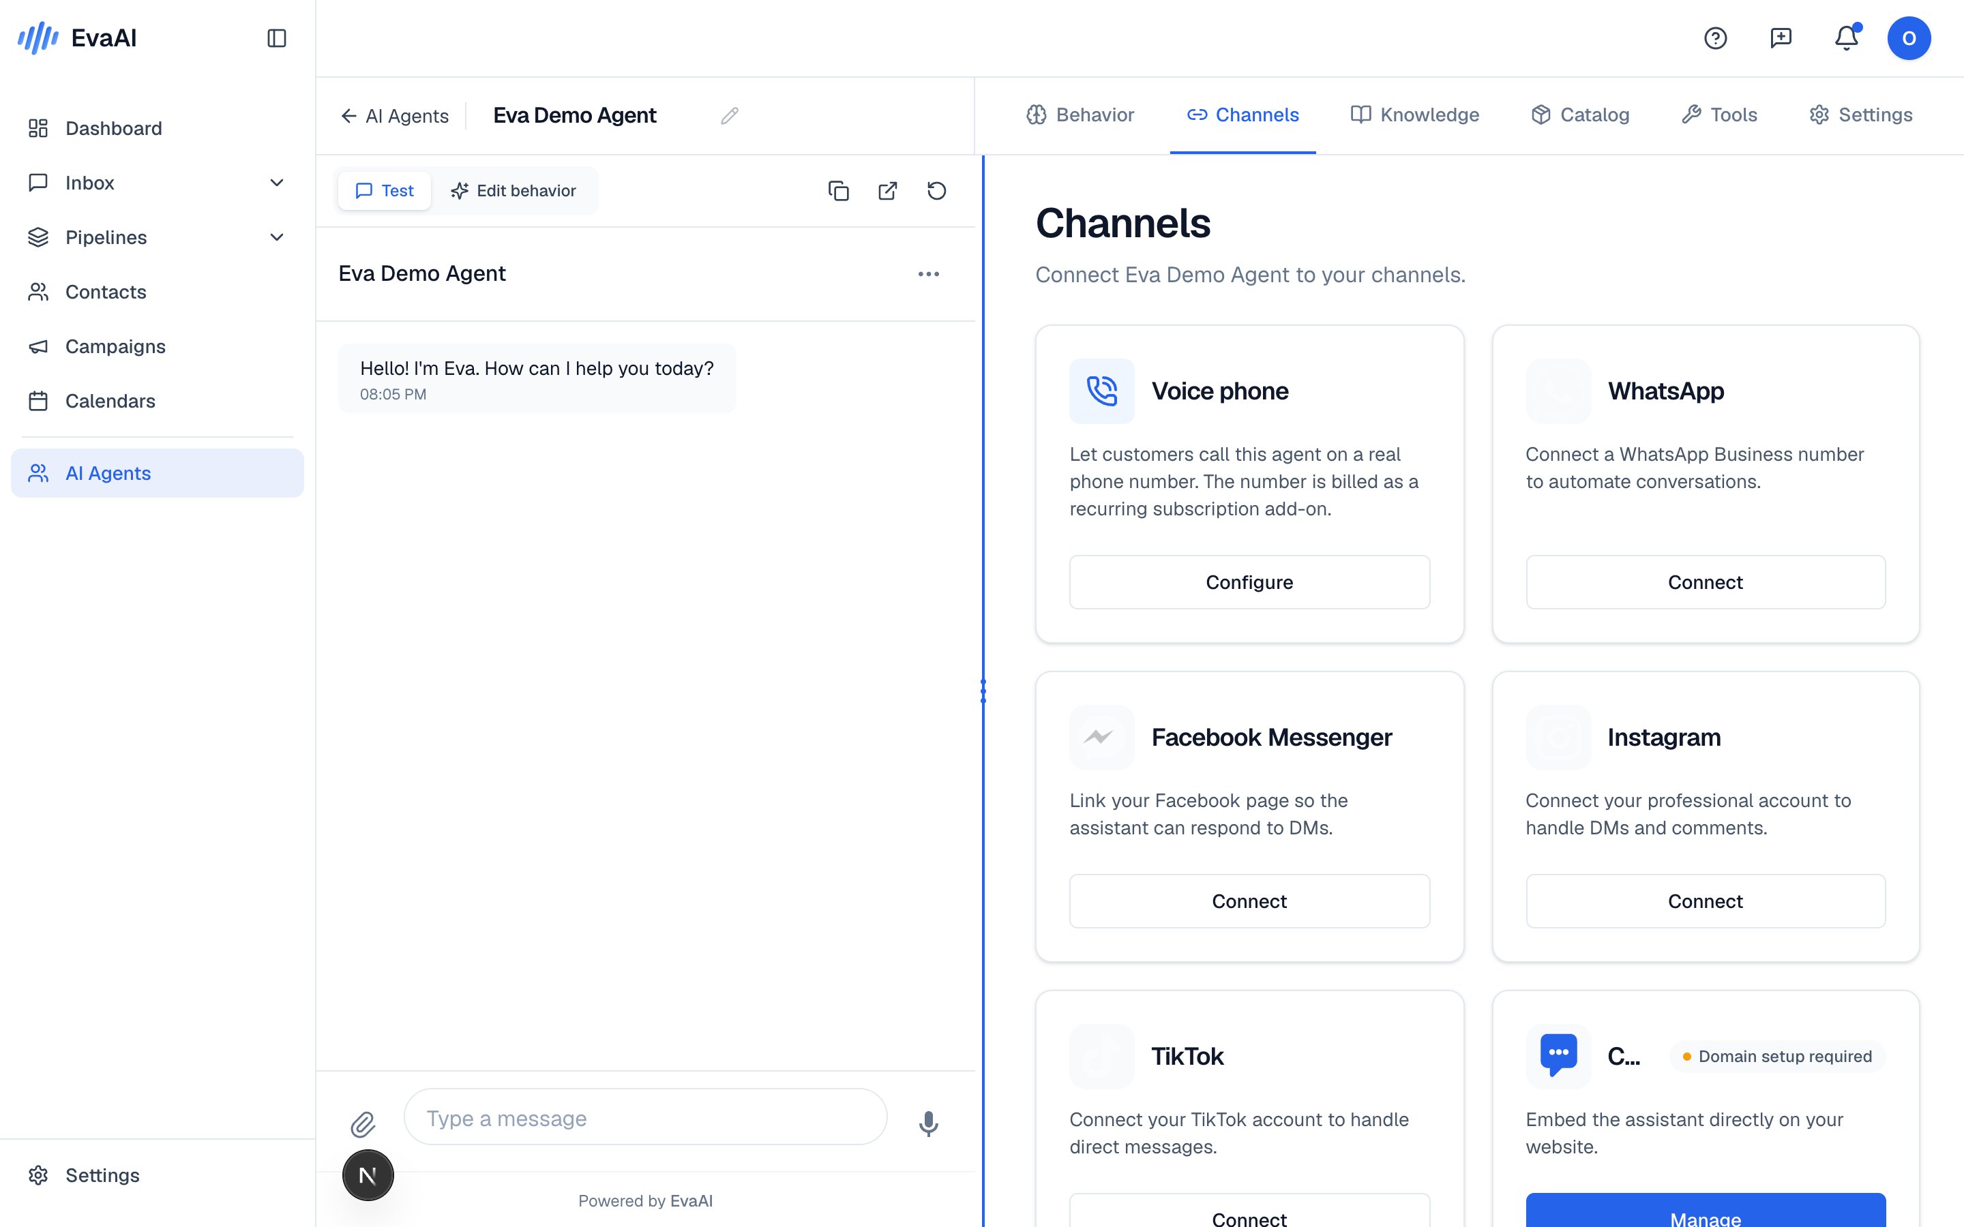Viewport: 1964px width, 1227px height.
Task: Expand the Inbox chevron
Action: point(277,183)
